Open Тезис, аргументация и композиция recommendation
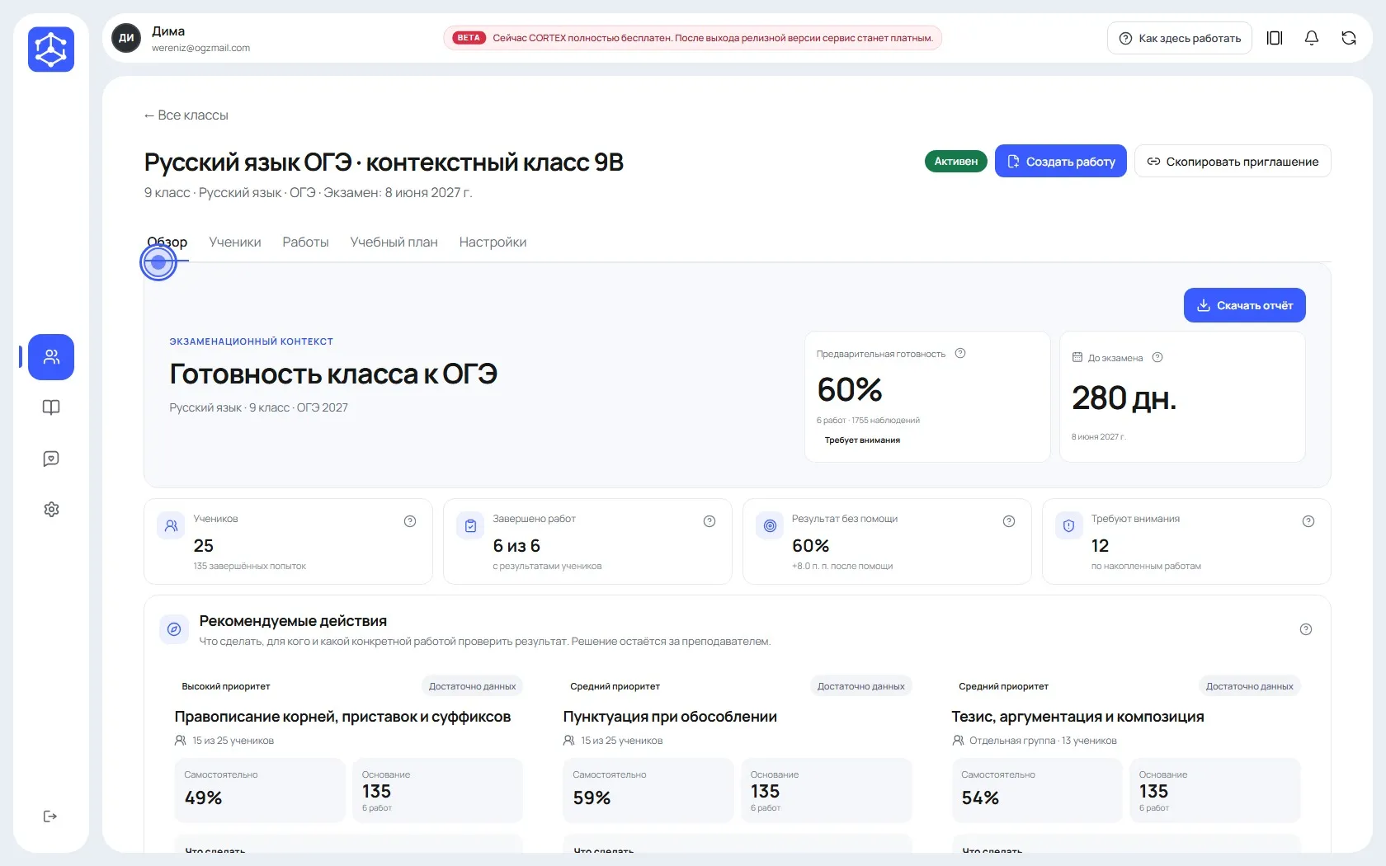The height and width of the screenshot is (866, 1386). point(1078,717)
